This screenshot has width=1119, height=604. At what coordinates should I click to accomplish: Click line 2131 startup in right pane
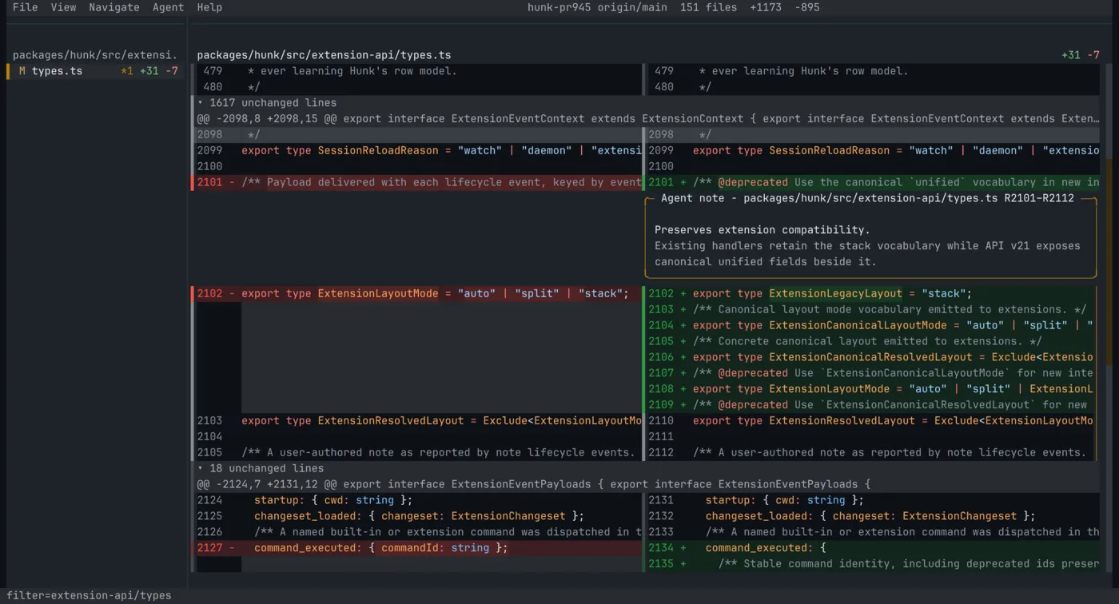pos(873,500)
